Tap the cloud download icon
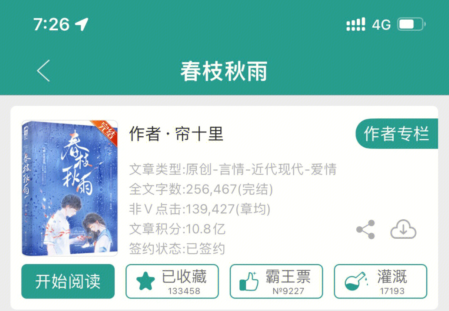Image resolution: width=449 pixels, height=311 pixels. (x=403, y=229)
